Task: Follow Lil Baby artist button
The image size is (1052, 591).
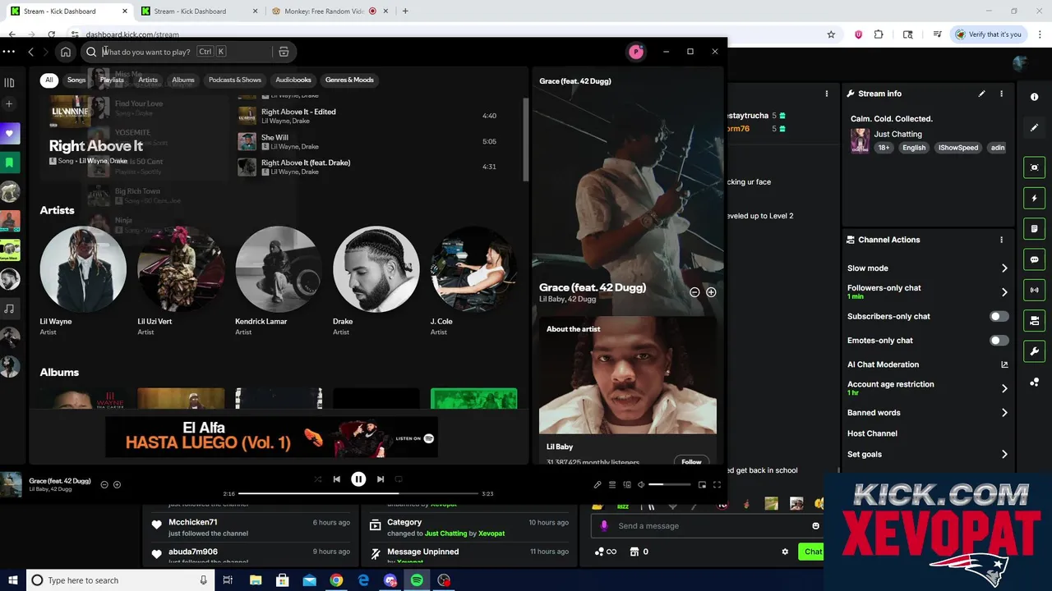Action: 691,461
